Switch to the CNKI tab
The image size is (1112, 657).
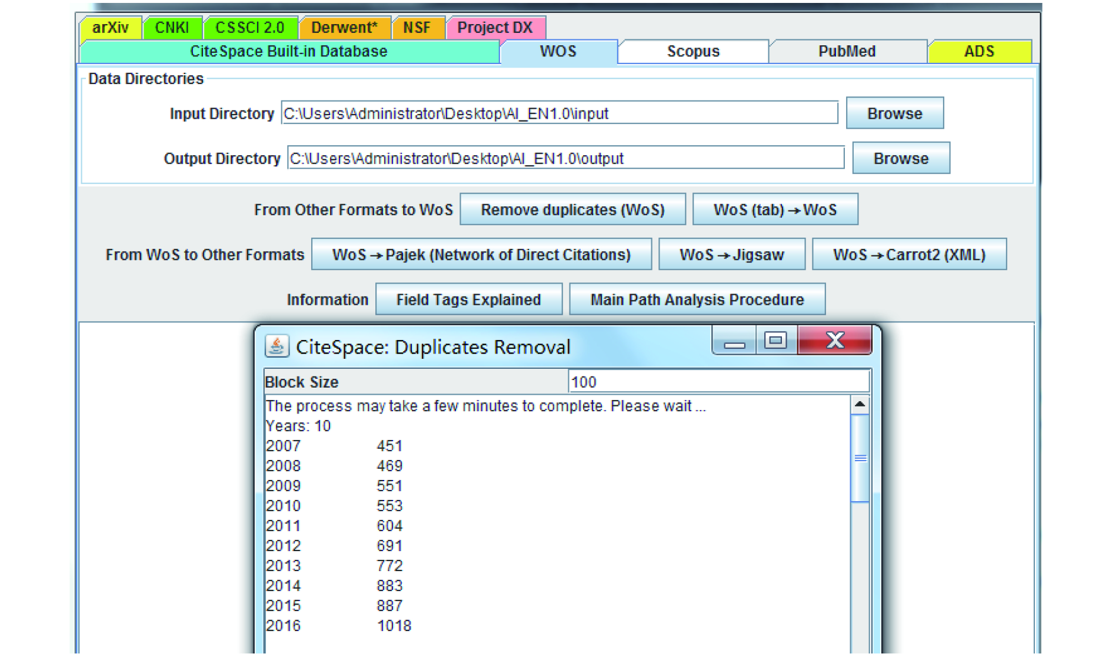[172, 28]
